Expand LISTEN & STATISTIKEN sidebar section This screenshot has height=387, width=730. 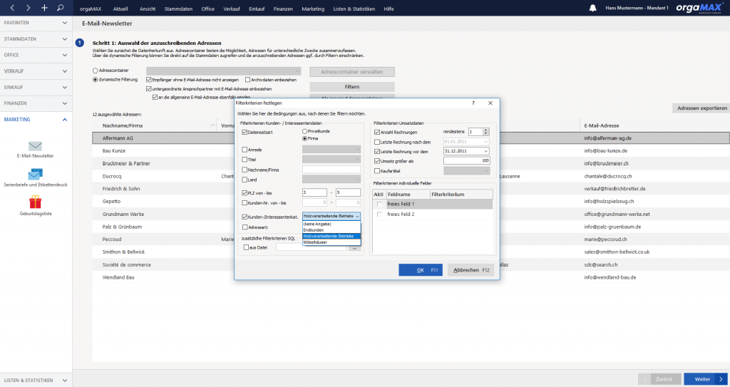(x=36, y=380)
